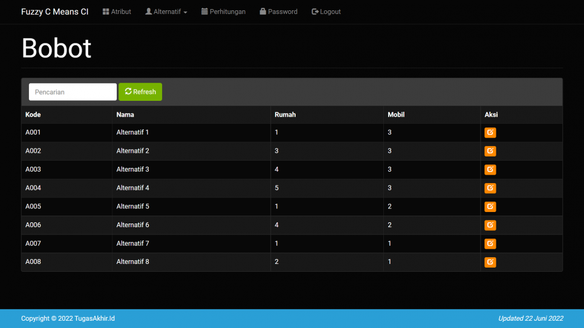Viewport: 584px width, 328px height.
Task: Edit the Alternatif 5 row weights
Action: click(x=490, y=206)
